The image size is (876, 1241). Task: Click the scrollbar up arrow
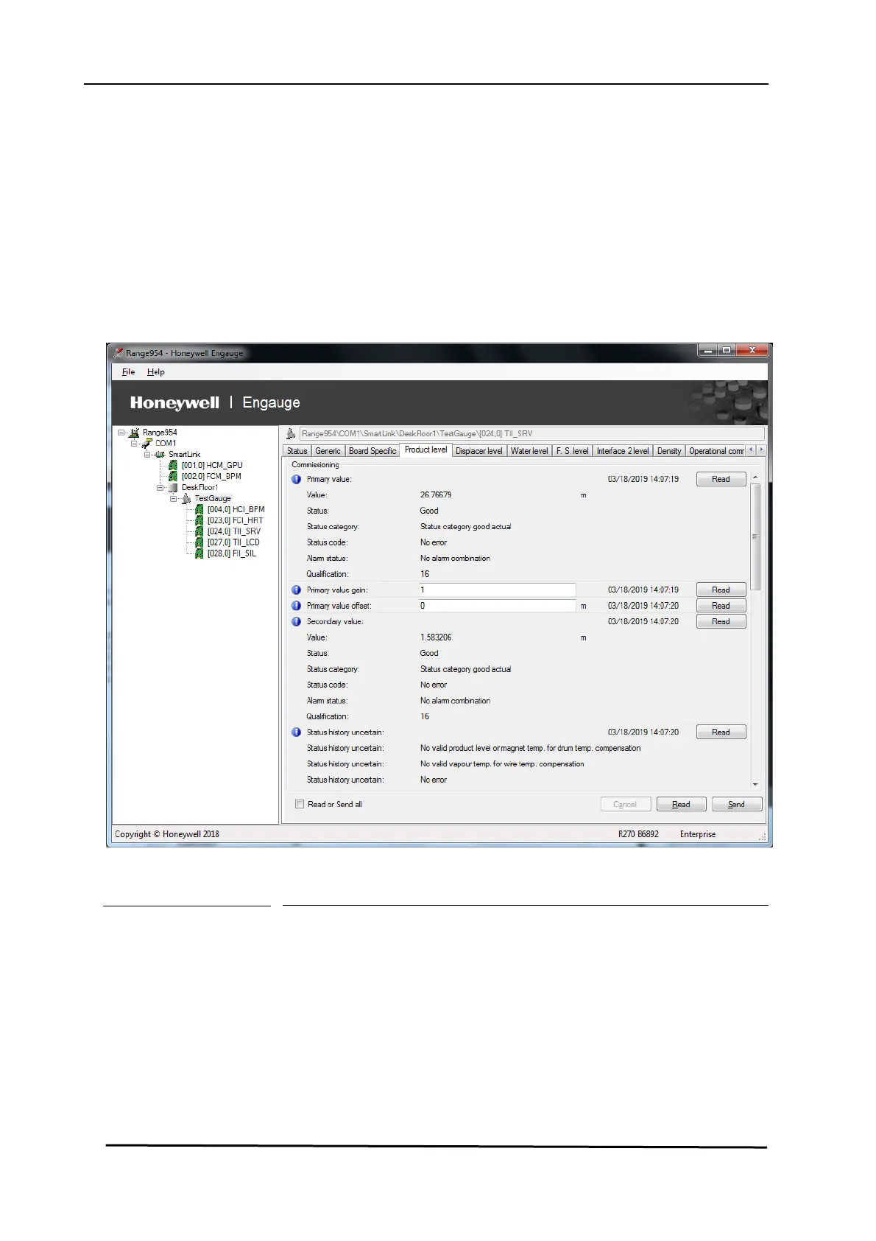(755, 478)
